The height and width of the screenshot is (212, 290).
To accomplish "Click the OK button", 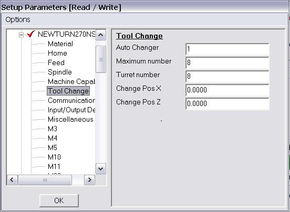I will [59, 200].
